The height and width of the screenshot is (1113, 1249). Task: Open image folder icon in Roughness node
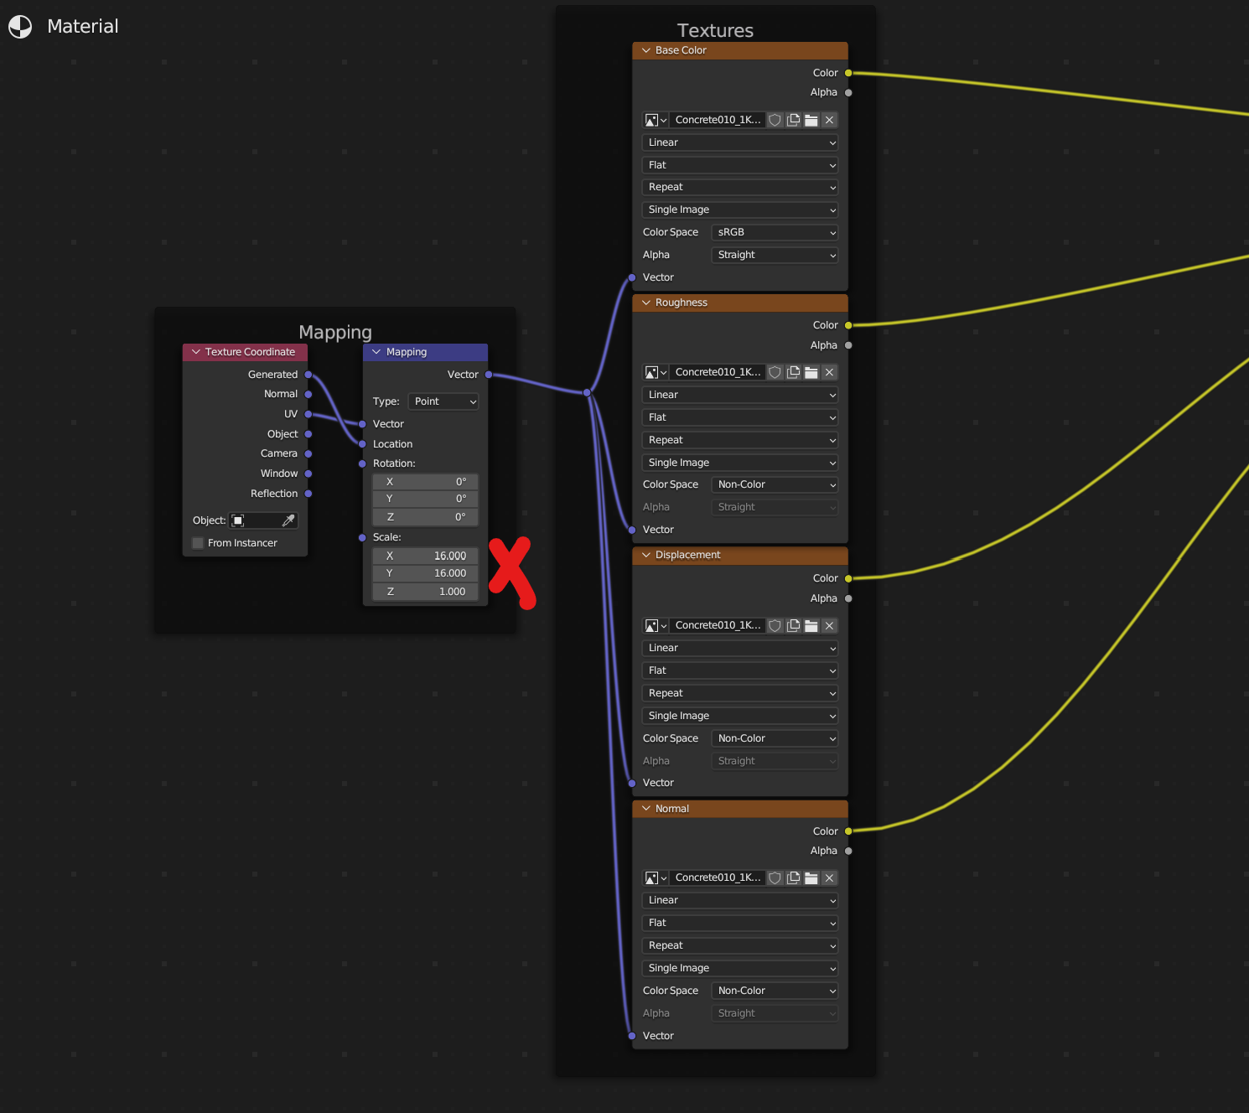point(811,372)
